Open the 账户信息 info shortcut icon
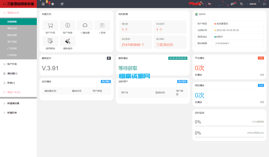Image resolution: width=269 pixels, height=157 pixels. [x=68, y=25]
